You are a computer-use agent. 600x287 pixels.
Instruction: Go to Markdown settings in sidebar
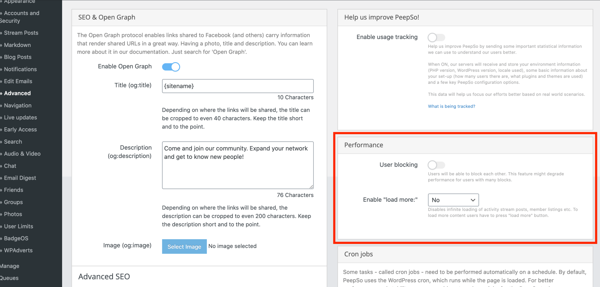point(17,45)
